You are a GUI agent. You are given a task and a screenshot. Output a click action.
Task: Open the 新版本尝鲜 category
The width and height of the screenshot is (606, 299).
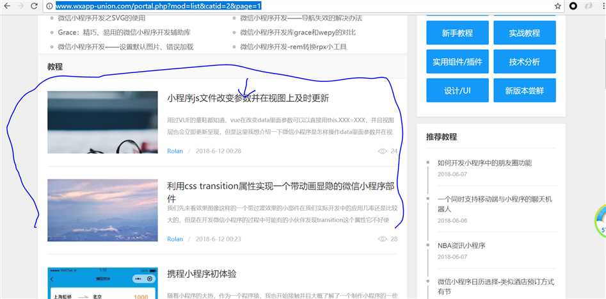coord(524,91)
